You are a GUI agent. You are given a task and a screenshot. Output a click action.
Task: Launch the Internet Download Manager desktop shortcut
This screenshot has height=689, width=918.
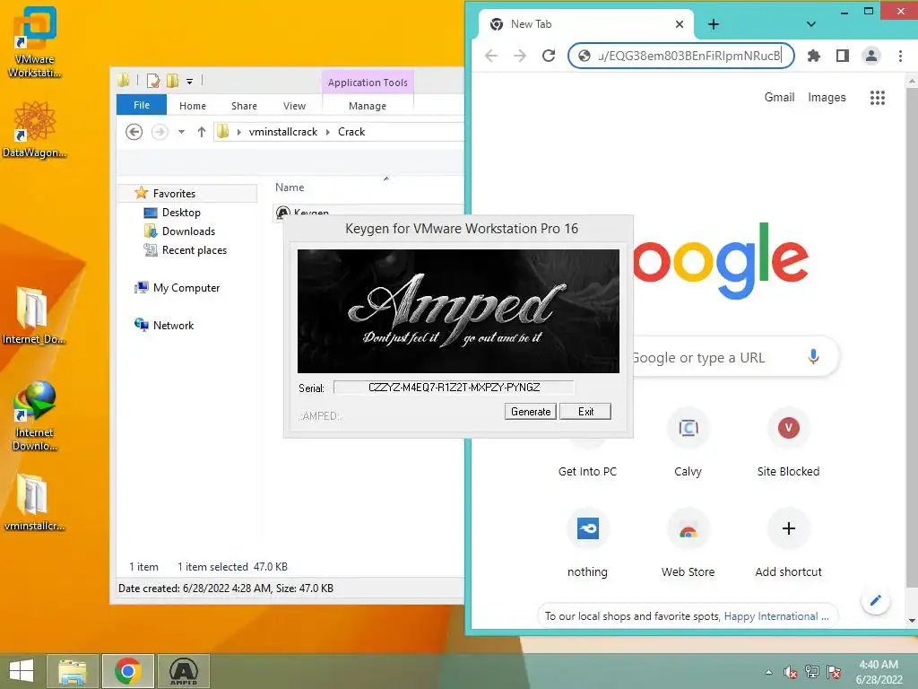tap(35, 414)
